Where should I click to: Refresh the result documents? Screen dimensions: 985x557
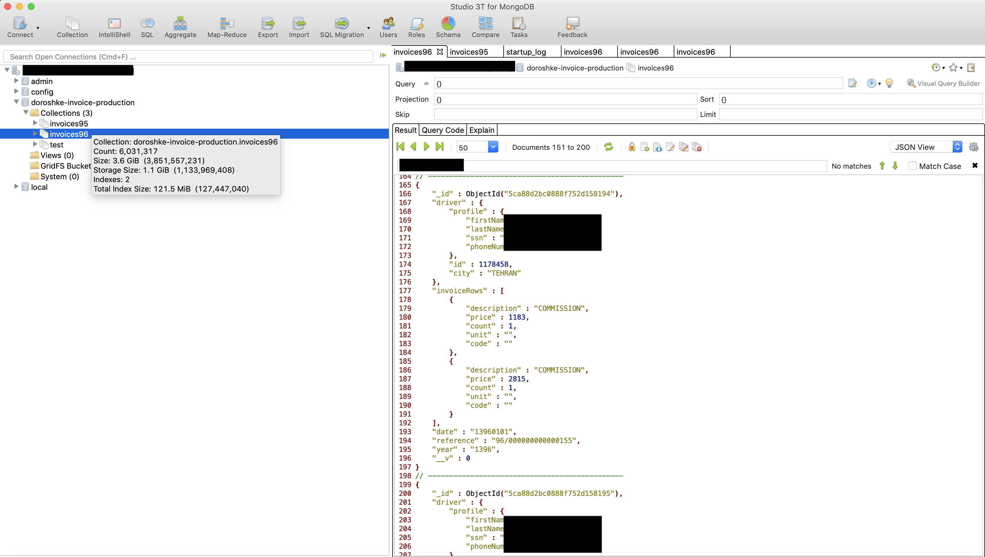(608, 147)
